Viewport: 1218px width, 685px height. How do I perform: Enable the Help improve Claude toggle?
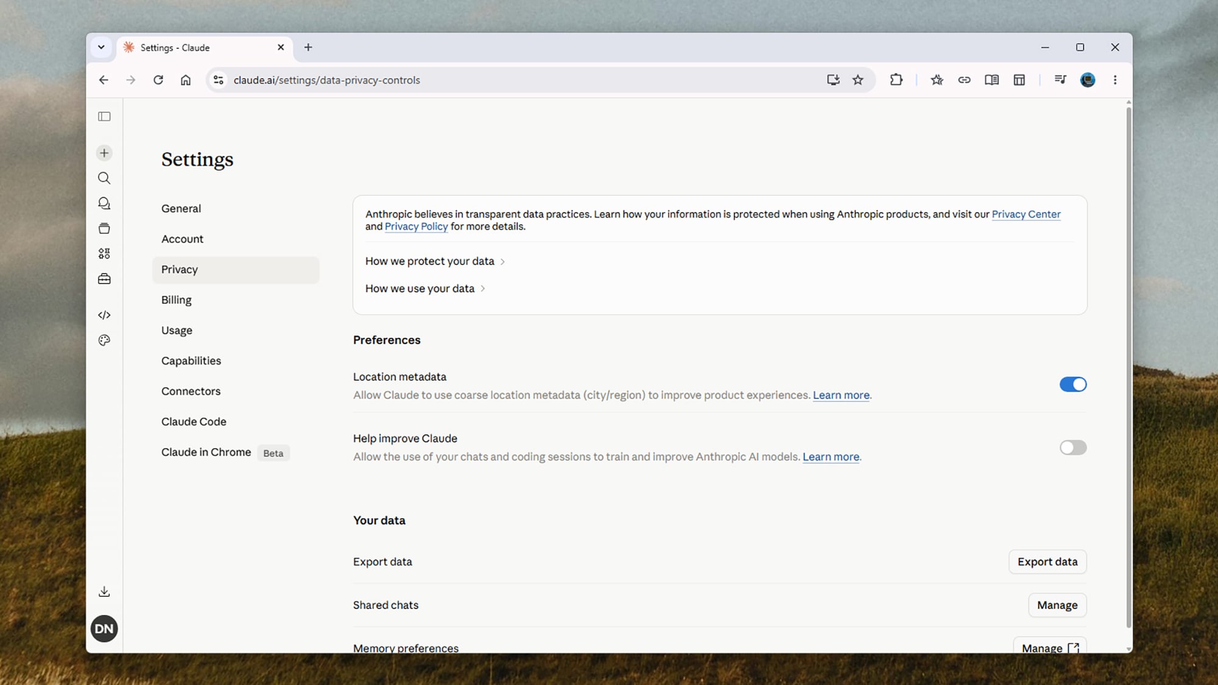[x=1073, y=448]
